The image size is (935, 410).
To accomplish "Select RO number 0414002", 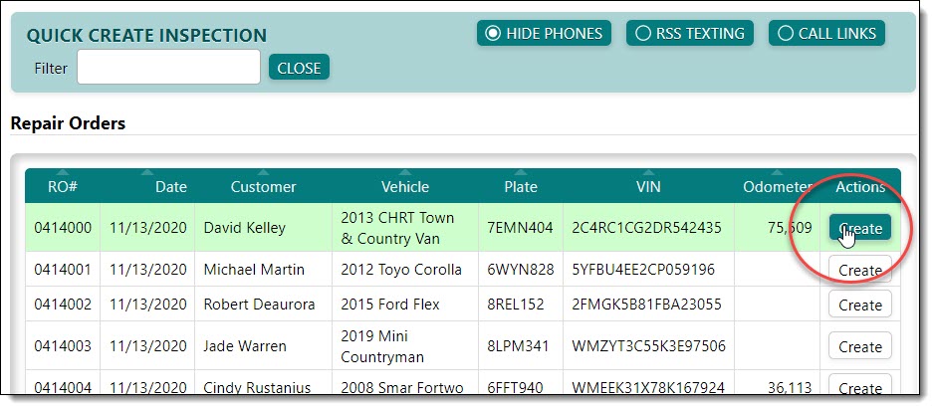I will (x=63, y=305).
